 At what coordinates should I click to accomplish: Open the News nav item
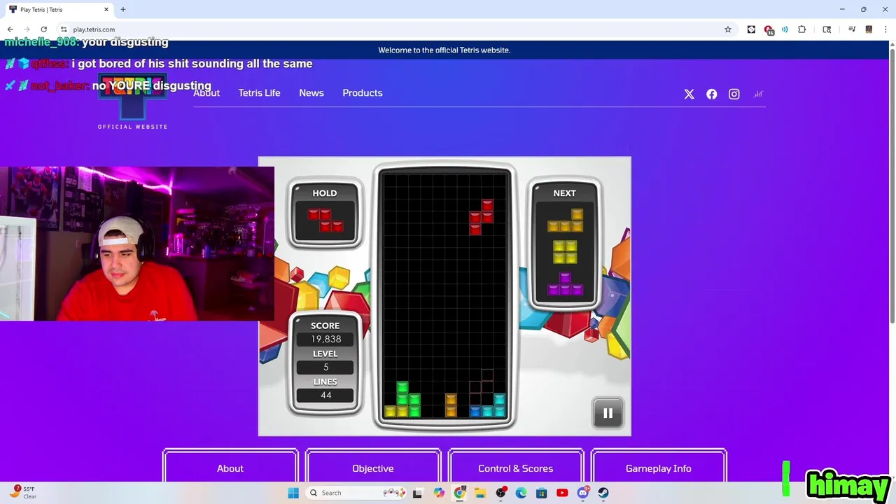point(311,93)
